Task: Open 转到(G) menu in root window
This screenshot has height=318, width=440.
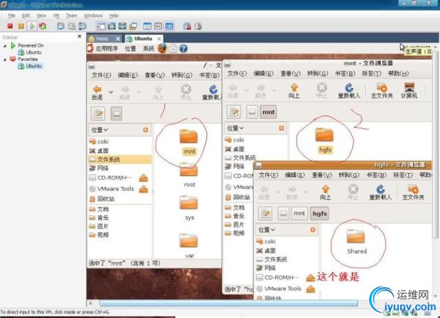Action: 181,75
